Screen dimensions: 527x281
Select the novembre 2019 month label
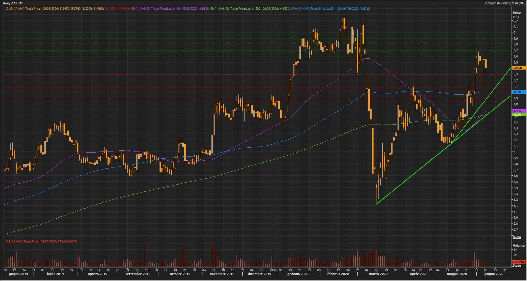[x=222, y=274]
